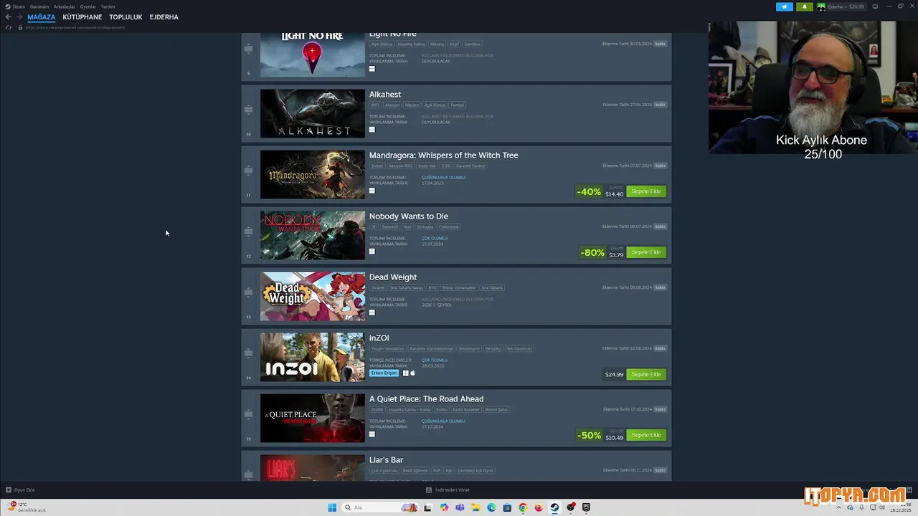Click the Erken Erişim badge on inZOI
The height and width of the screenshot is (516, 918).
click(x=384, y=373)
